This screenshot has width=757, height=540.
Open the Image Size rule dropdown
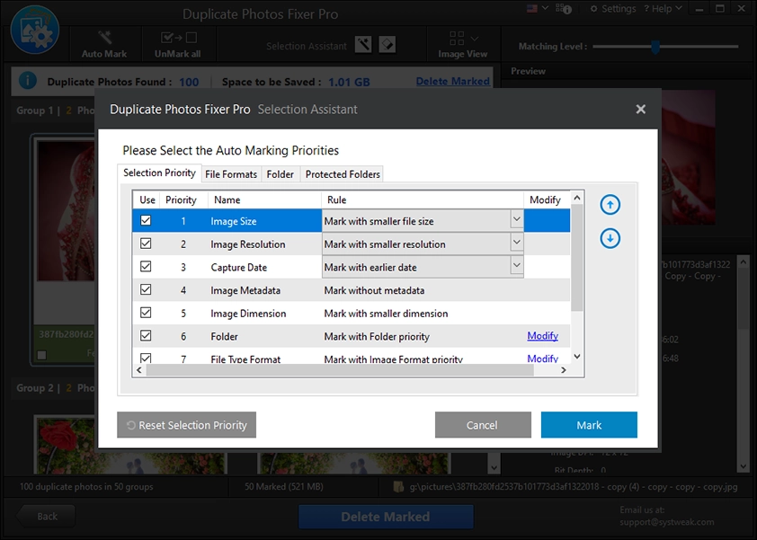[517, 219]
